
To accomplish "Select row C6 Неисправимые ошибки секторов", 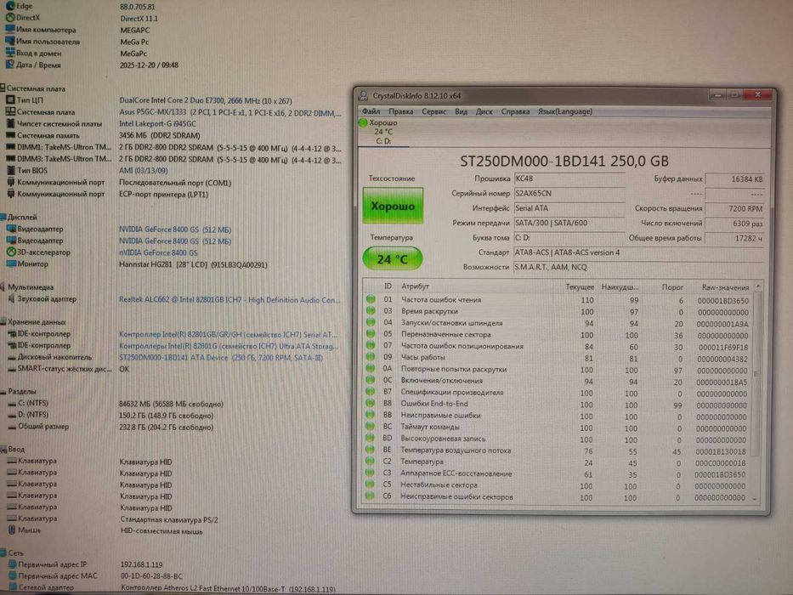I will [x=558, y=497].
